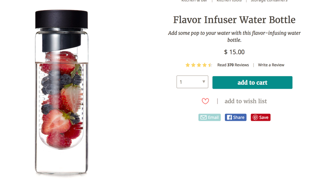
Task: Share product on Facebook
Action: pyautogui.click(x=235, y=117)
